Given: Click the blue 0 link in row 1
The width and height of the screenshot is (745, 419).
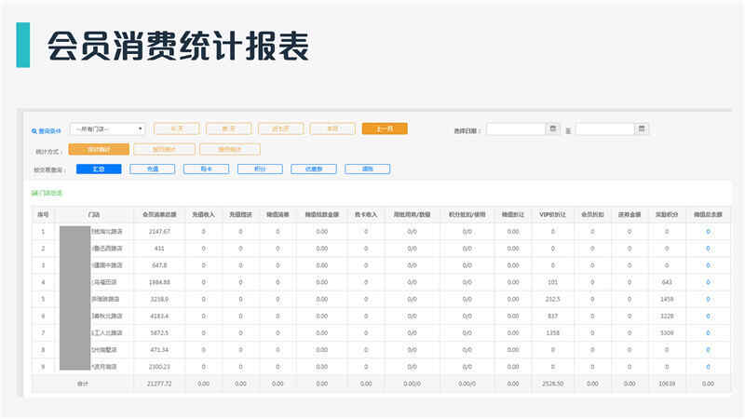Looking at the screenshot, I should coord(708,232).
